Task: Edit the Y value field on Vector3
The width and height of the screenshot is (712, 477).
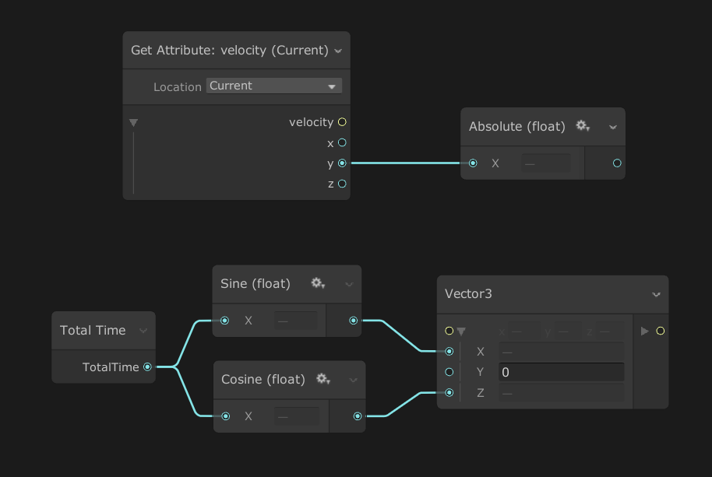Action: 561,372
